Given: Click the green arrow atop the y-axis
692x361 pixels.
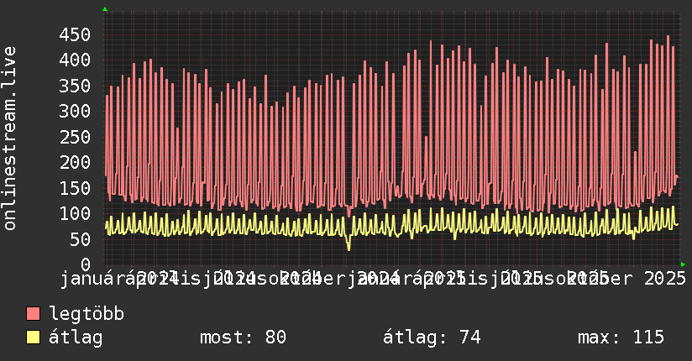Looking at the screenshot, I should [105, 9].
